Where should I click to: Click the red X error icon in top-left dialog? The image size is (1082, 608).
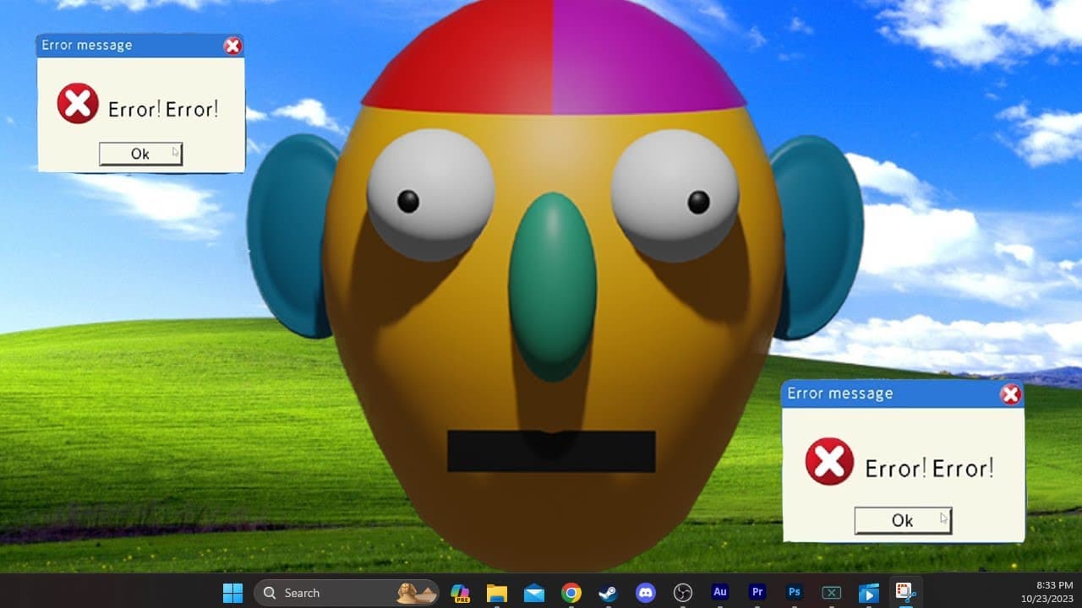click(x=78, y=104)
